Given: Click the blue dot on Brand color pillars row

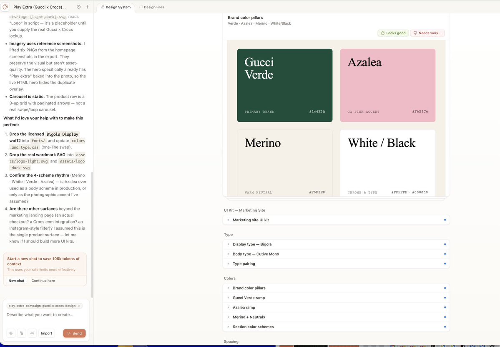Looking at the screenshot, I should [445, 288].
